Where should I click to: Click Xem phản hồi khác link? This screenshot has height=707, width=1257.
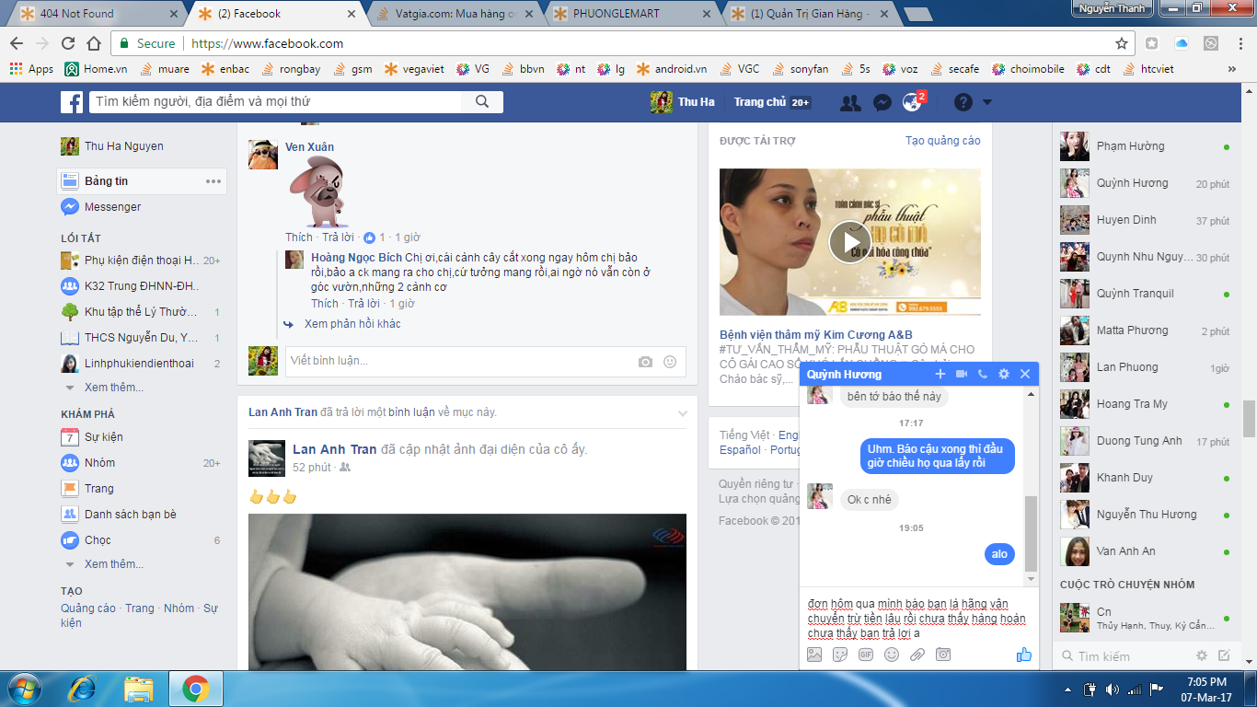coord(352,324)
